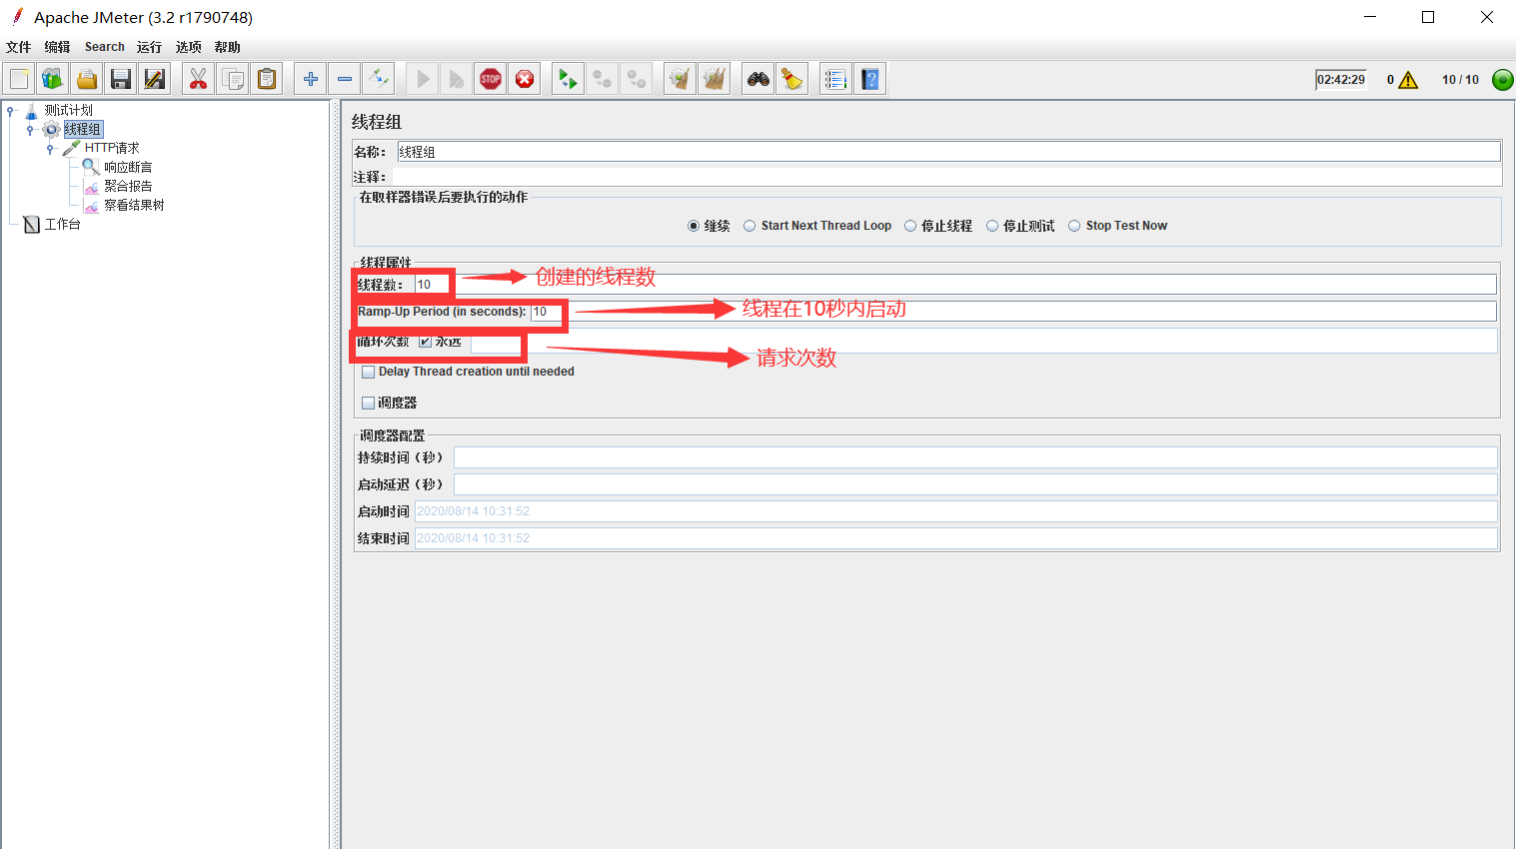Click the Save Test Plan As icon
Screen dimensions: 1516x849
155,79
